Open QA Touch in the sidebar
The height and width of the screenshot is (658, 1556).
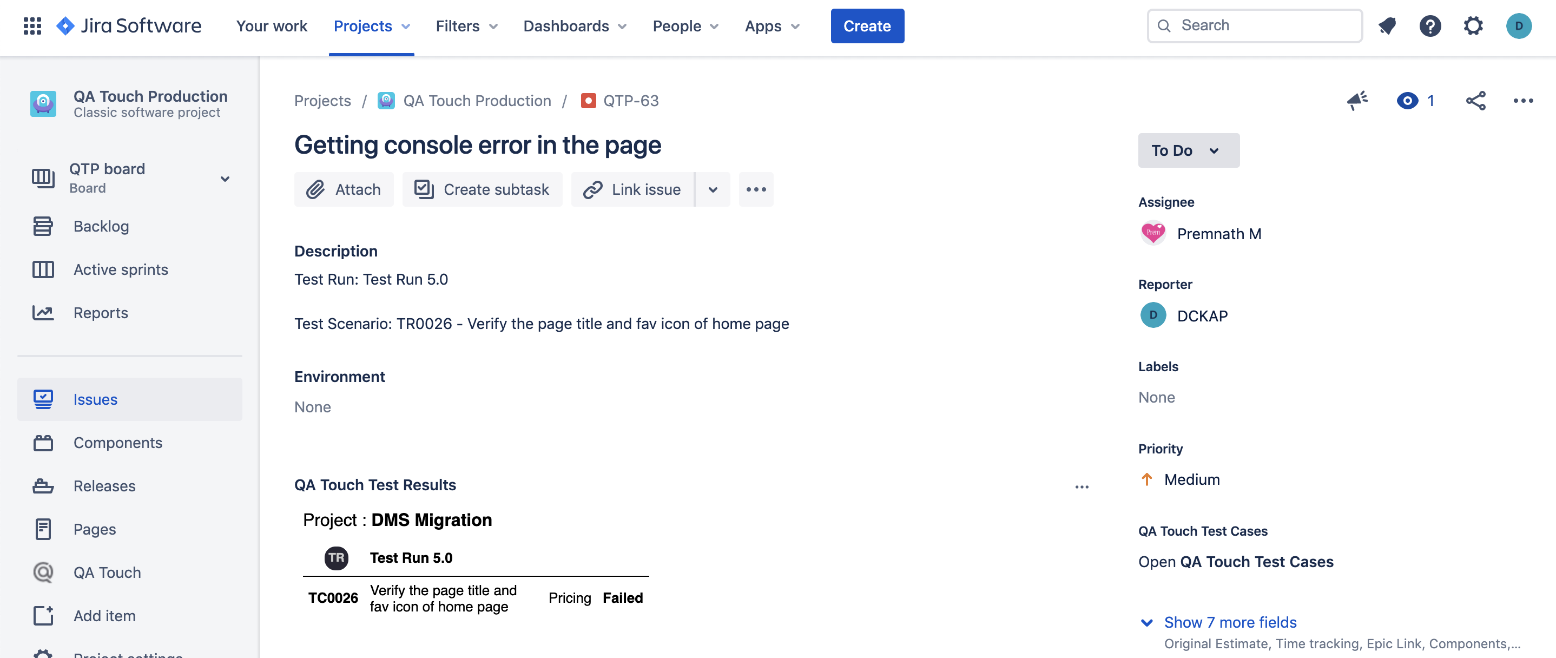[x=130, y=572]
